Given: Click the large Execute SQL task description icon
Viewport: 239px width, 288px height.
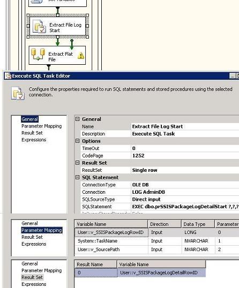Looking at the screenshot, I should (x=18, y=93).
